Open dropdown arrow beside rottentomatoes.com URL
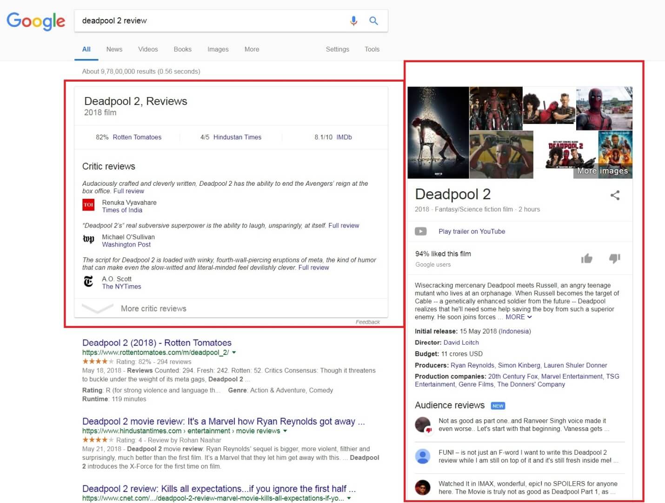This screenshot has height=503, width=665. pos(234,353)
